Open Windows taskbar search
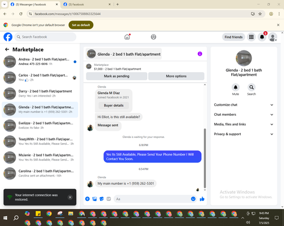This screenshot has height=226, width=284. point(16,218)
